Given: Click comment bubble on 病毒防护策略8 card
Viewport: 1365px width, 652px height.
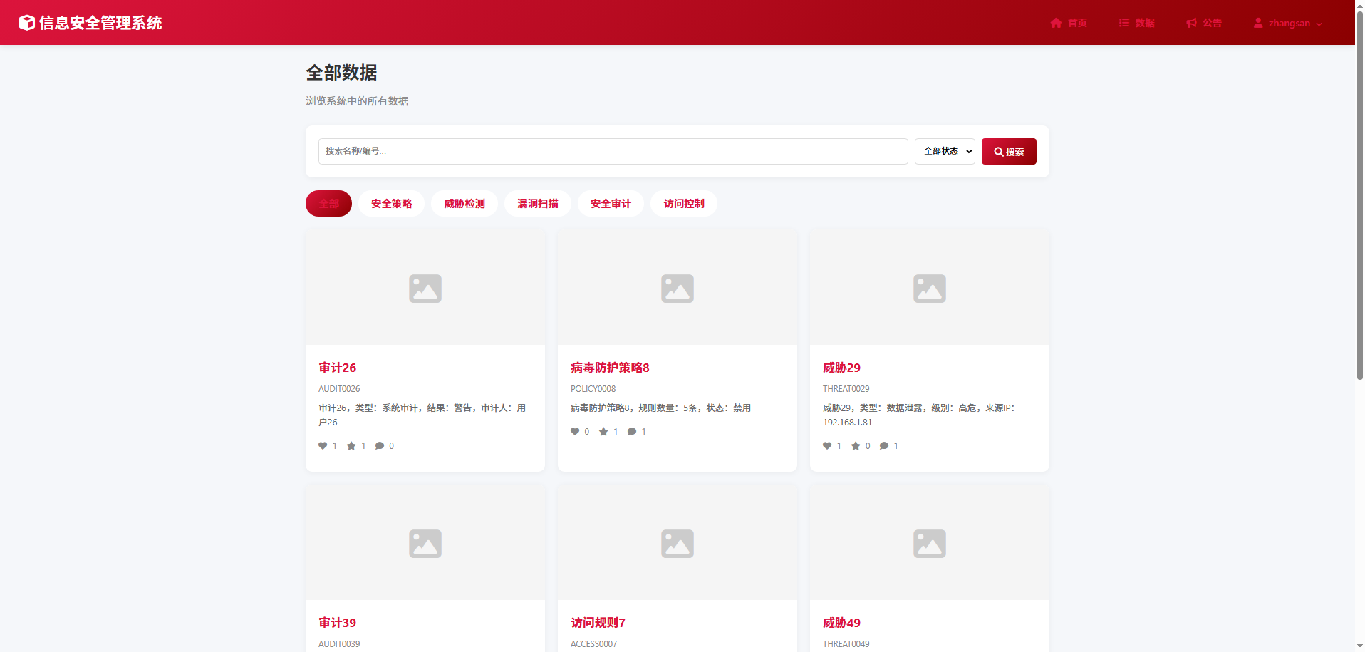Looking at the screenshot, I should tap(632, 432).
